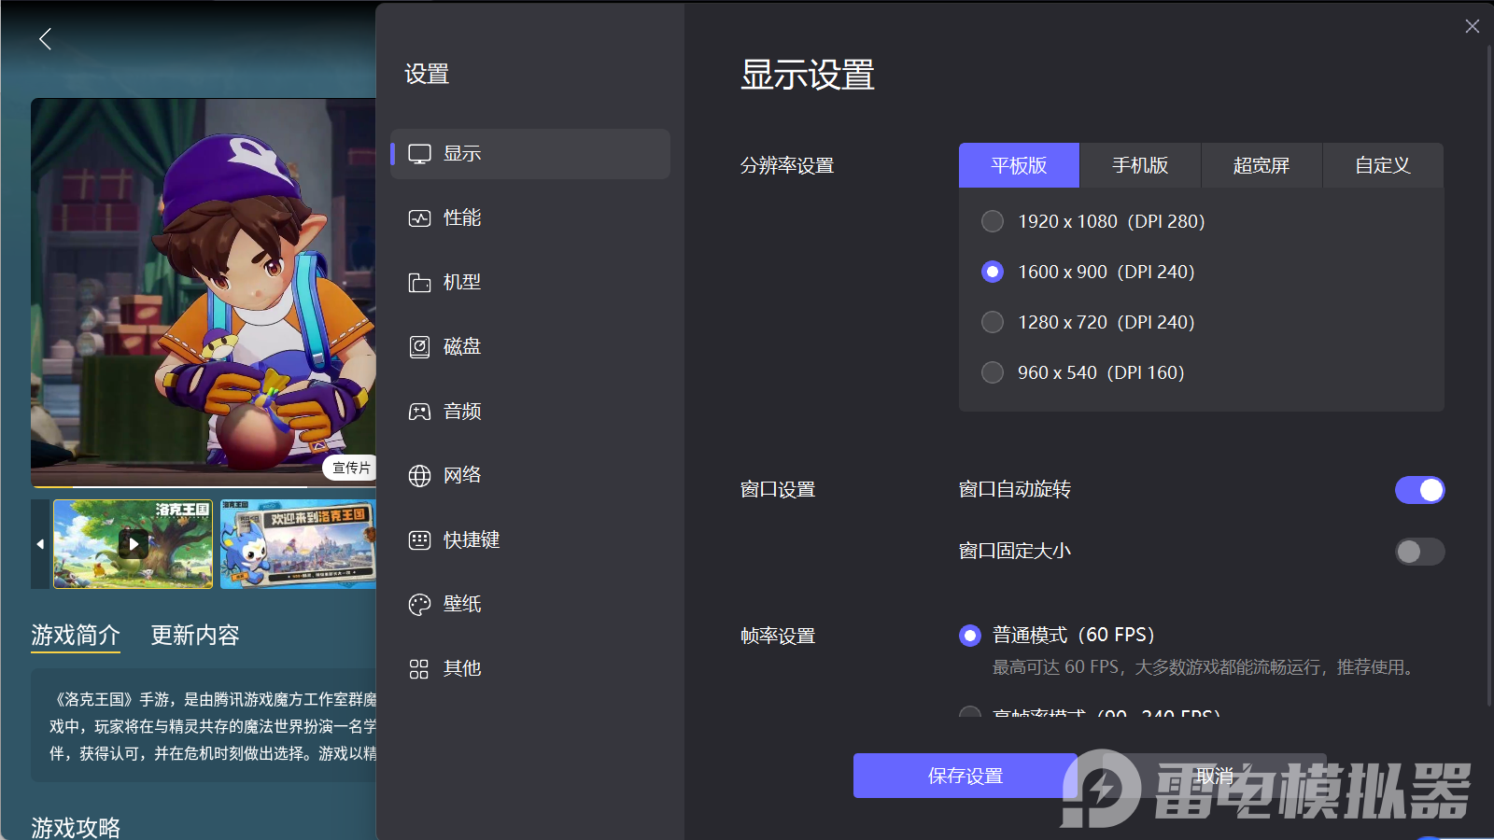This screenshot has height=840, width=1494.
Task: Switch to 平板版 resolution tab
Action: [x=1019, y=165]
